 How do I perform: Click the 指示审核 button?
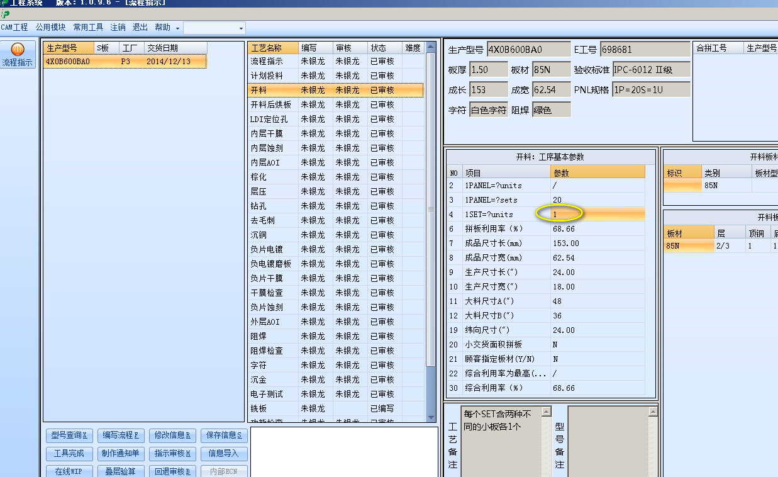172,454
